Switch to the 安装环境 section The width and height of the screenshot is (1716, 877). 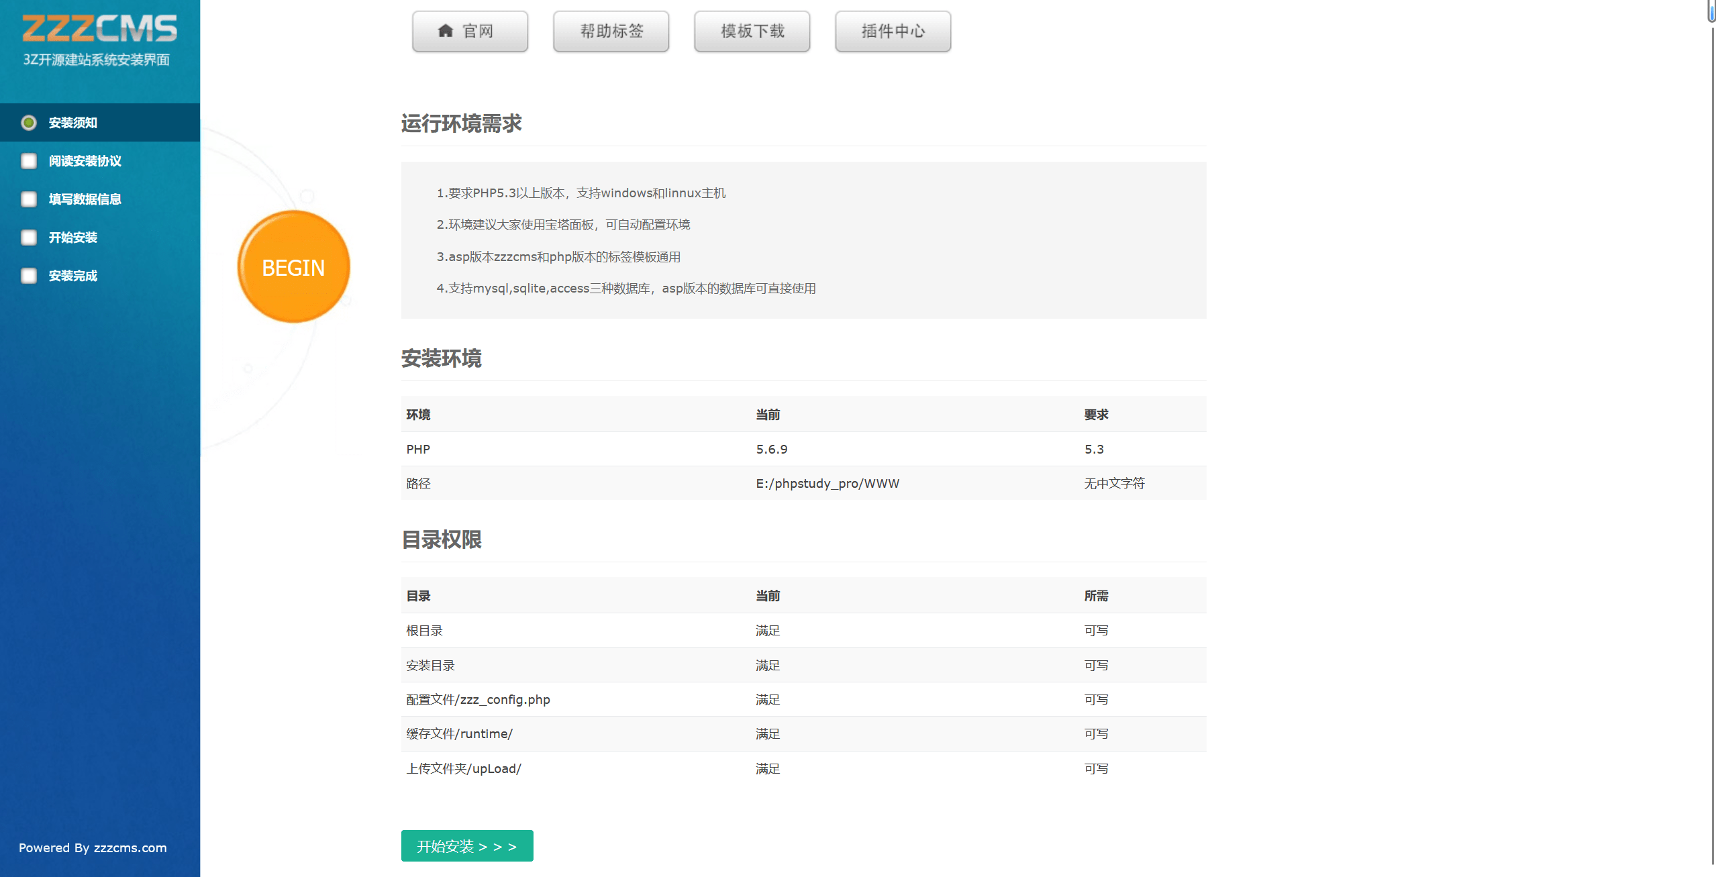click(441, 360)
